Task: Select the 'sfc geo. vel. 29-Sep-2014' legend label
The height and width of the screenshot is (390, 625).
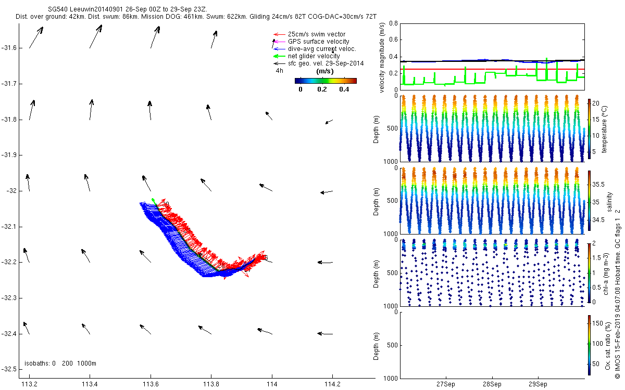Action: pyautogui.click(x=326, y=63)
